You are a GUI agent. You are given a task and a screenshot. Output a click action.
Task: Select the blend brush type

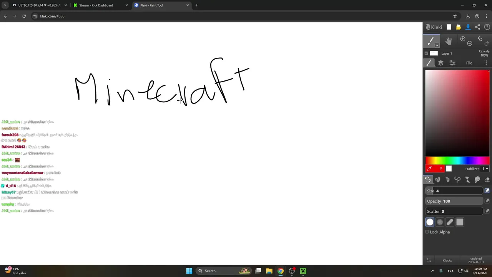[x=437, y=179]
